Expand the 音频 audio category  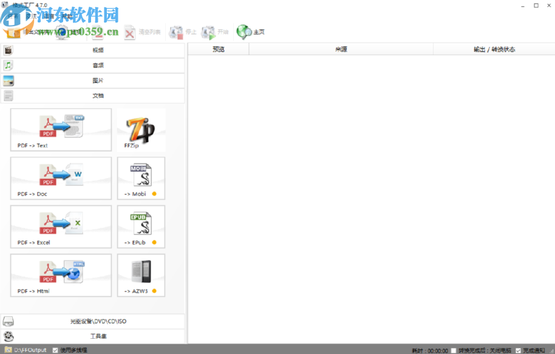(93, 66)
